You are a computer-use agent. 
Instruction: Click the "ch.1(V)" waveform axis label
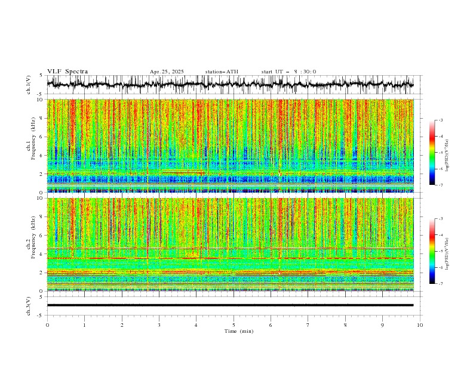(29, 85)
